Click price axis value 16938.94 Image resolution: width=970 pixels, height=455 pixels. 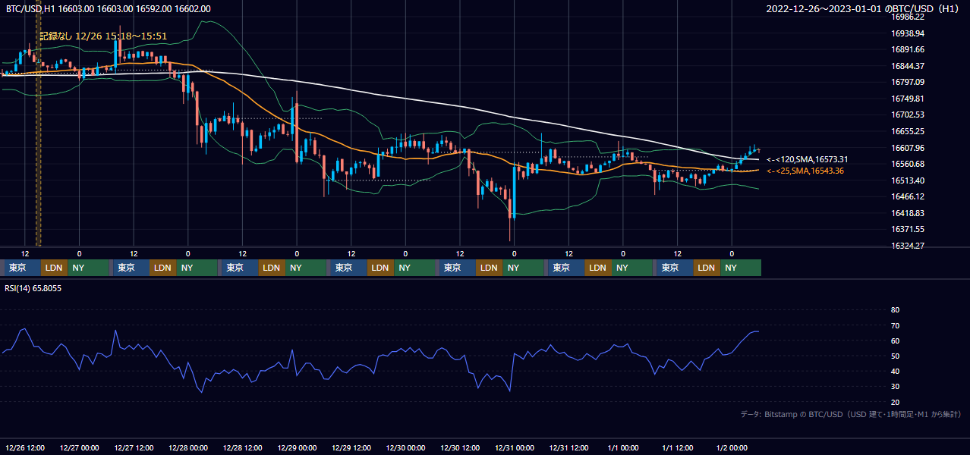click(907, 33)
